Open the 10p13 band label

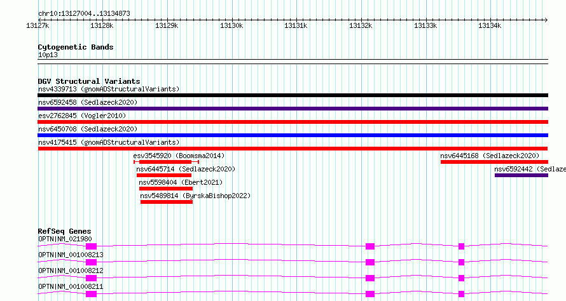[x=48, y=55]
